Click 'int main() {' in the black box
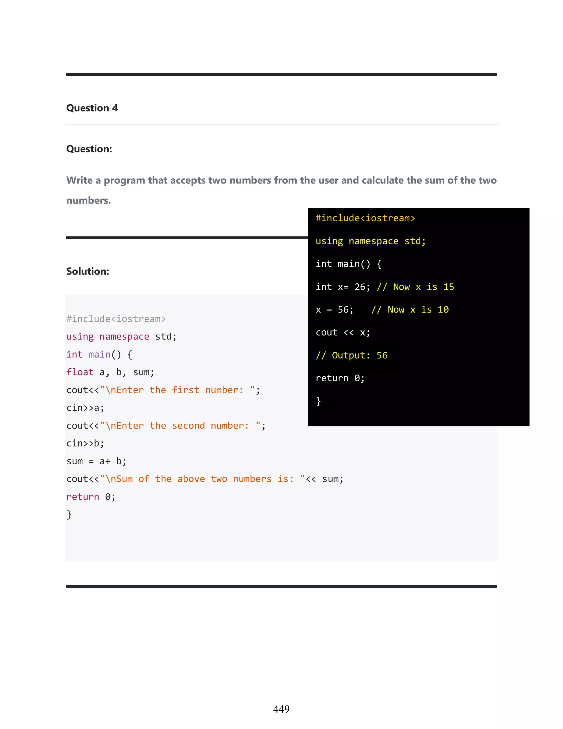563x729 pixels. 349,264
